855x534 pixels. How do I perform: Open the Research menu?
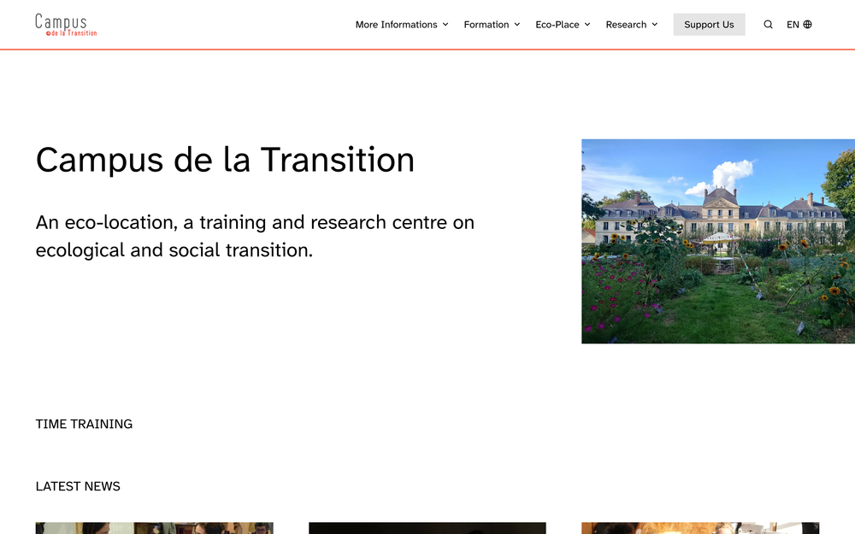tap(632, 25)
